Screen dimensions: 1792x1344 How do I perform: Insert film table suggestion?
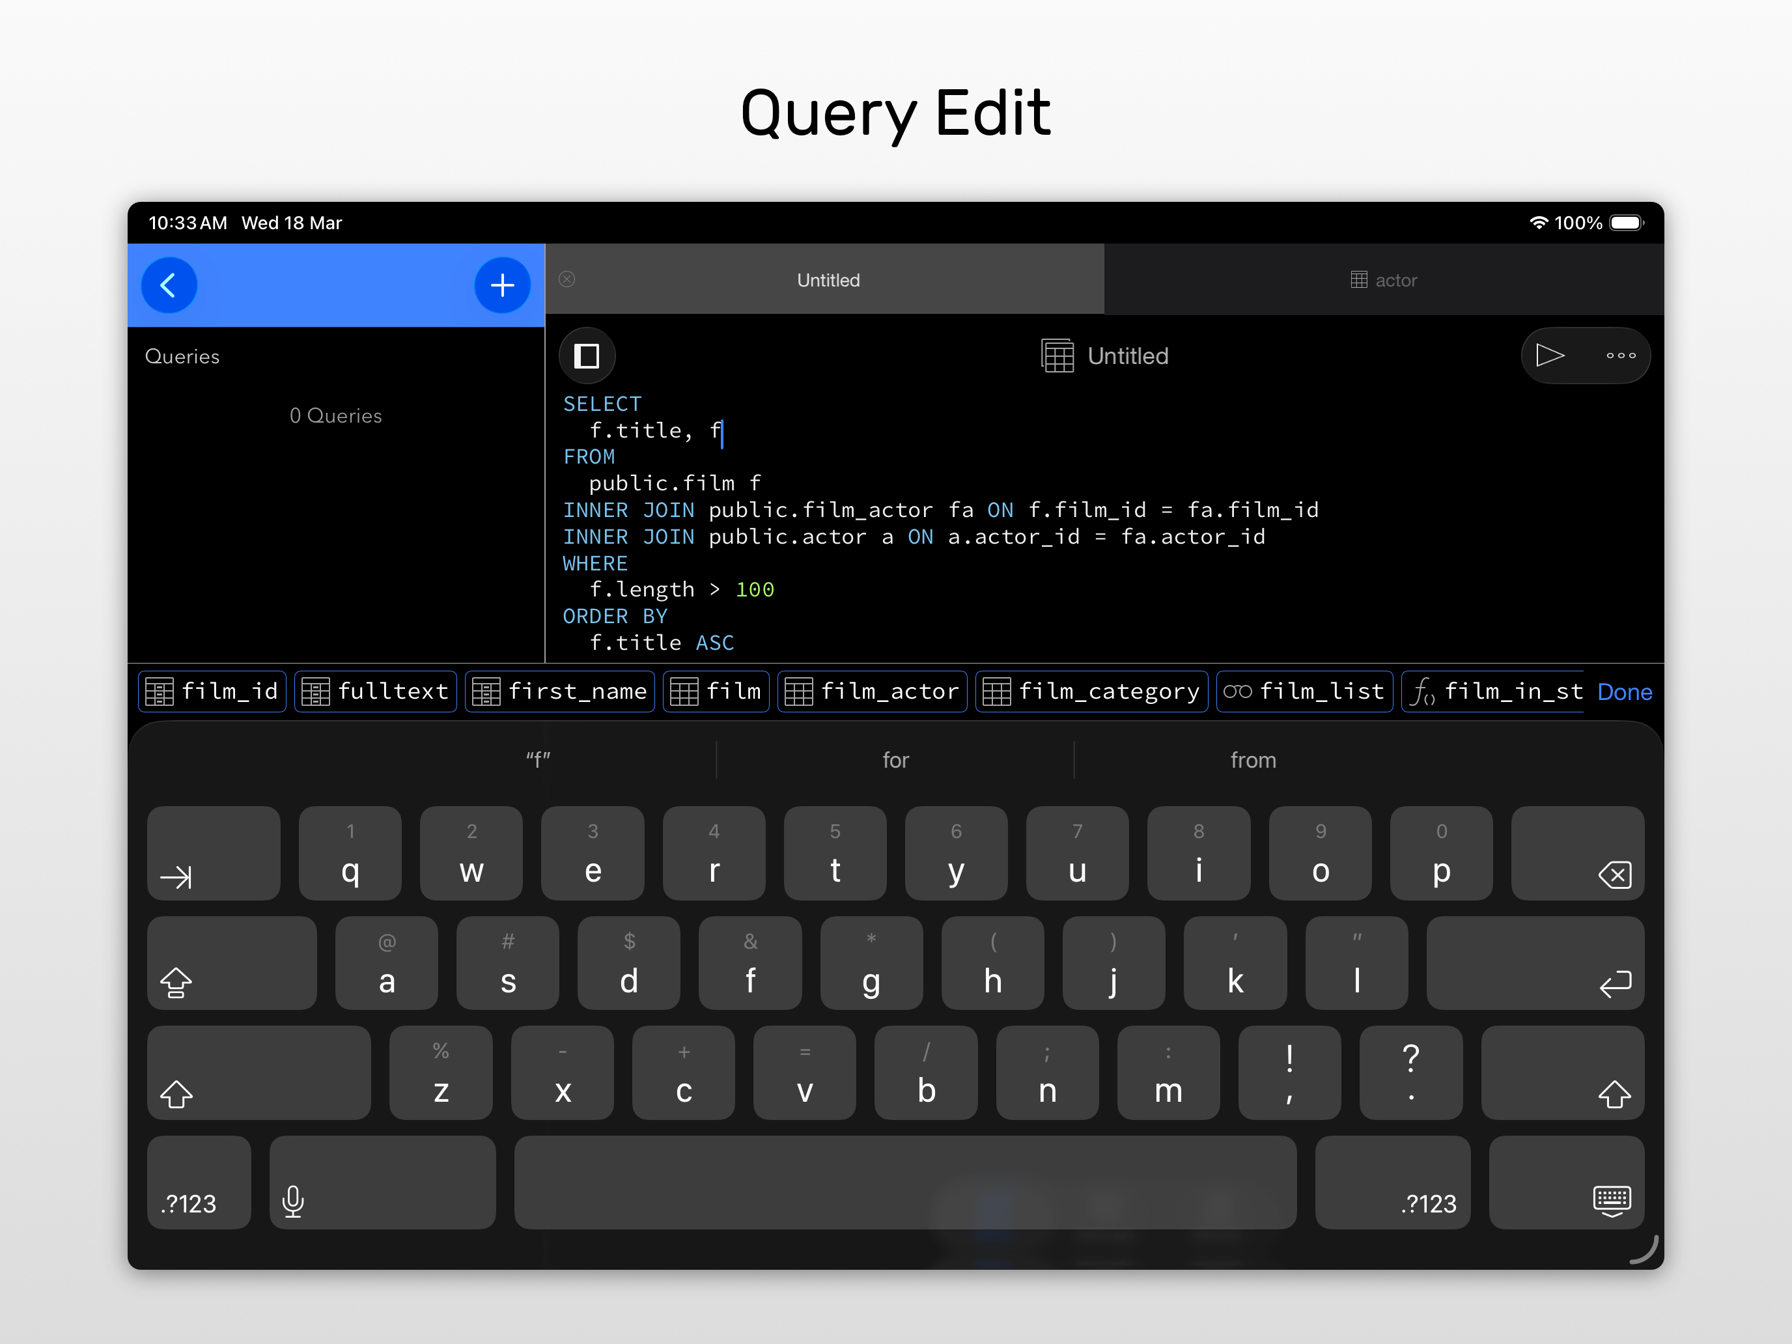click(716, 692)
